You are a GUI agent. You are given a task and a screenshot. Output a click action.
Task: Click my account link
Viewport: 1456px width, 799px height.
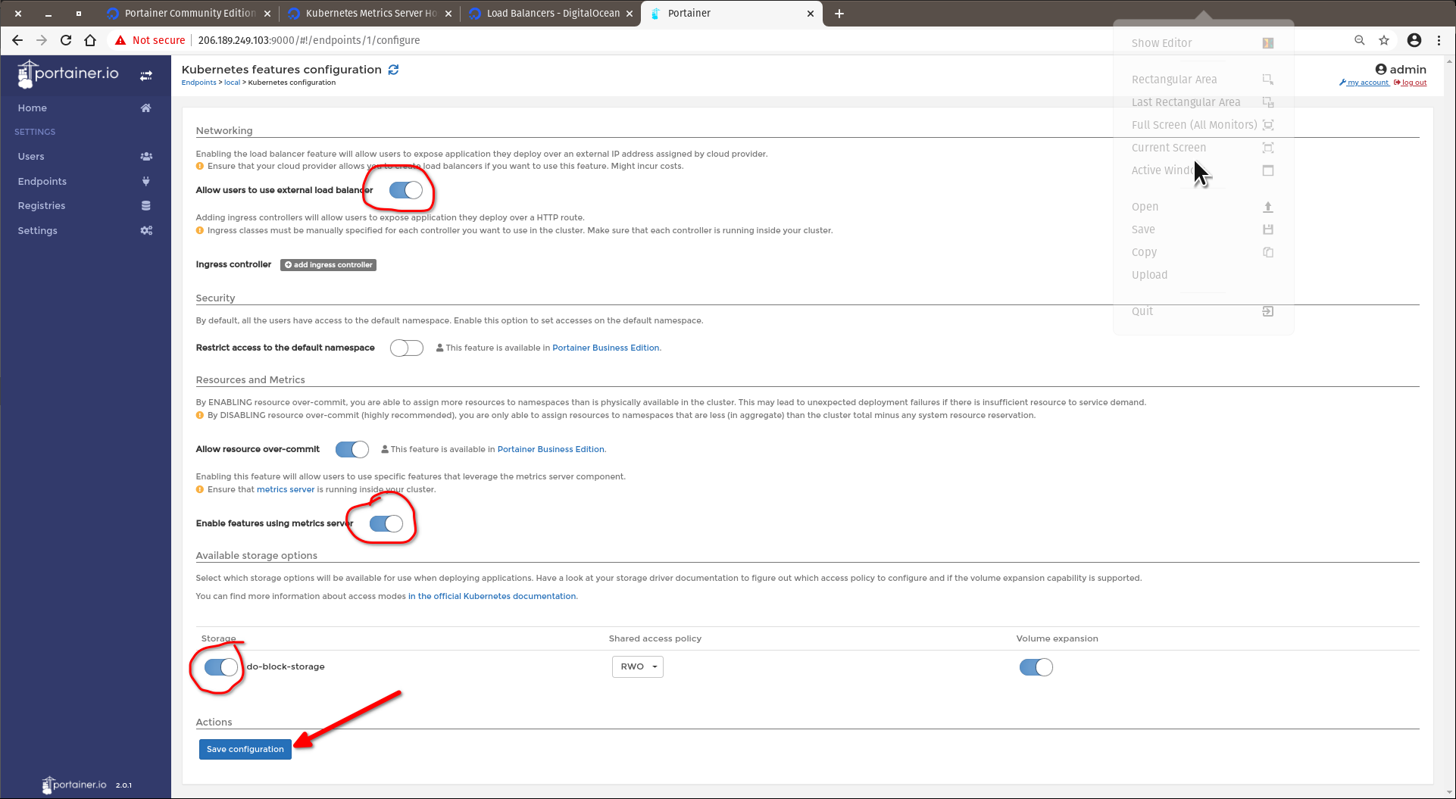click(x=1364, y=83)
